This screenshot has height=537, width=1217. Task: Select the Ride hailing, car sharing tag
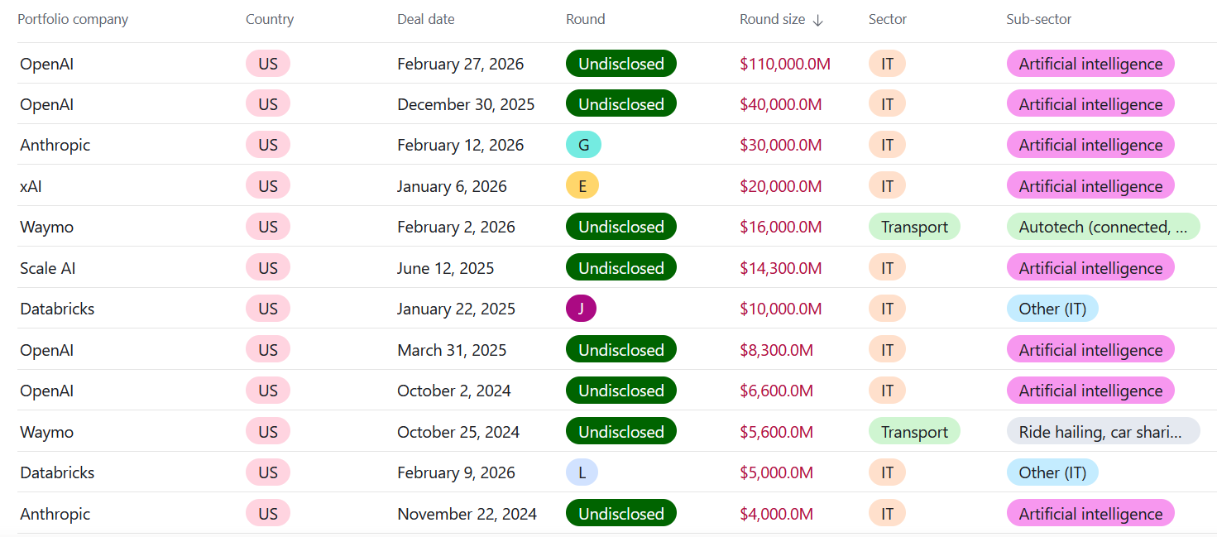(x=1103, y=432)
